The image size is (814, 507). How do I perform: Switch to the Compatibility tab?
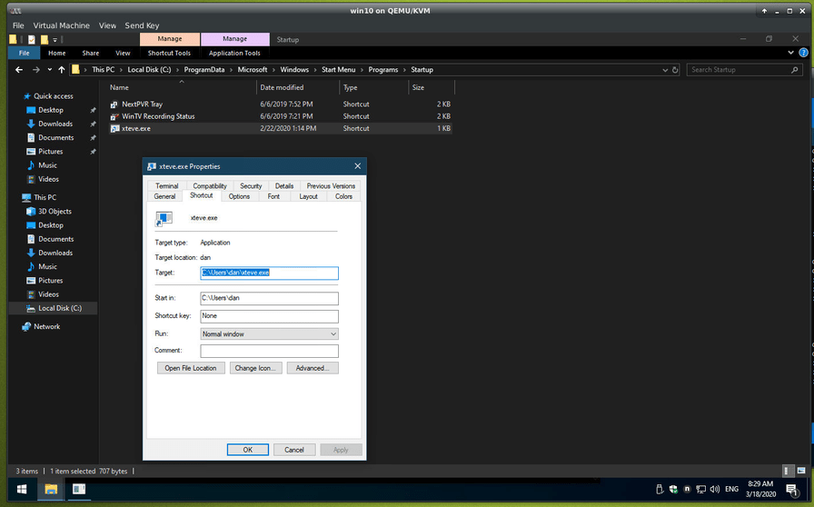pos(210,186)
